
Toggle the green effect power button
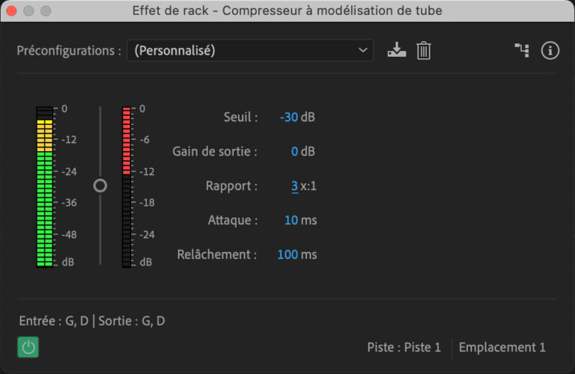click(28, 347)
